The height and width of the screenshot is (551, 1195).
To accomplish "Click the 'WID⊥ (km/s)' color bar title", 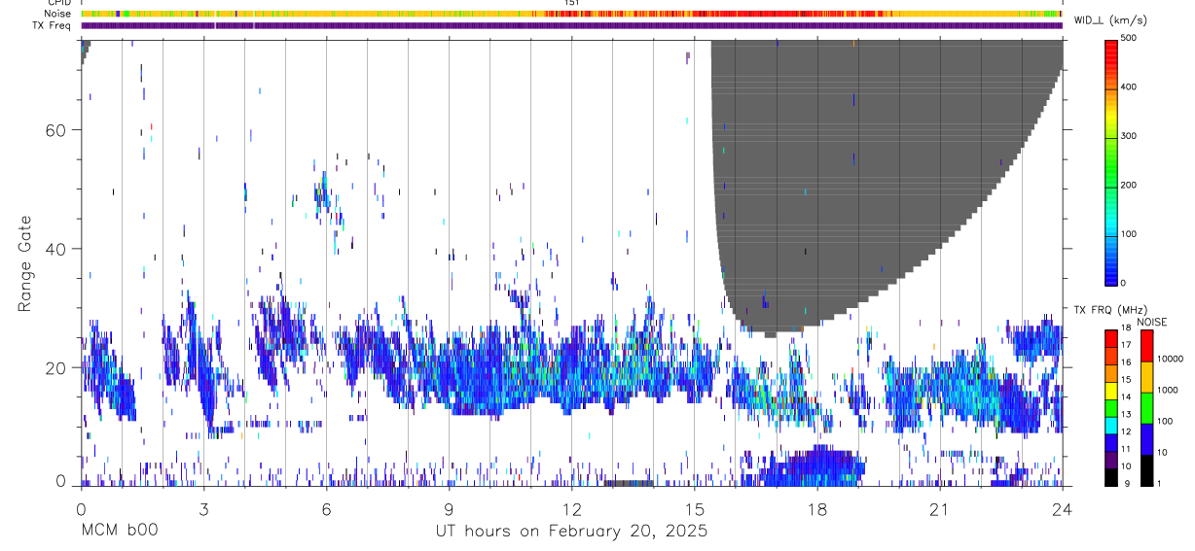I will (1110, 20).
